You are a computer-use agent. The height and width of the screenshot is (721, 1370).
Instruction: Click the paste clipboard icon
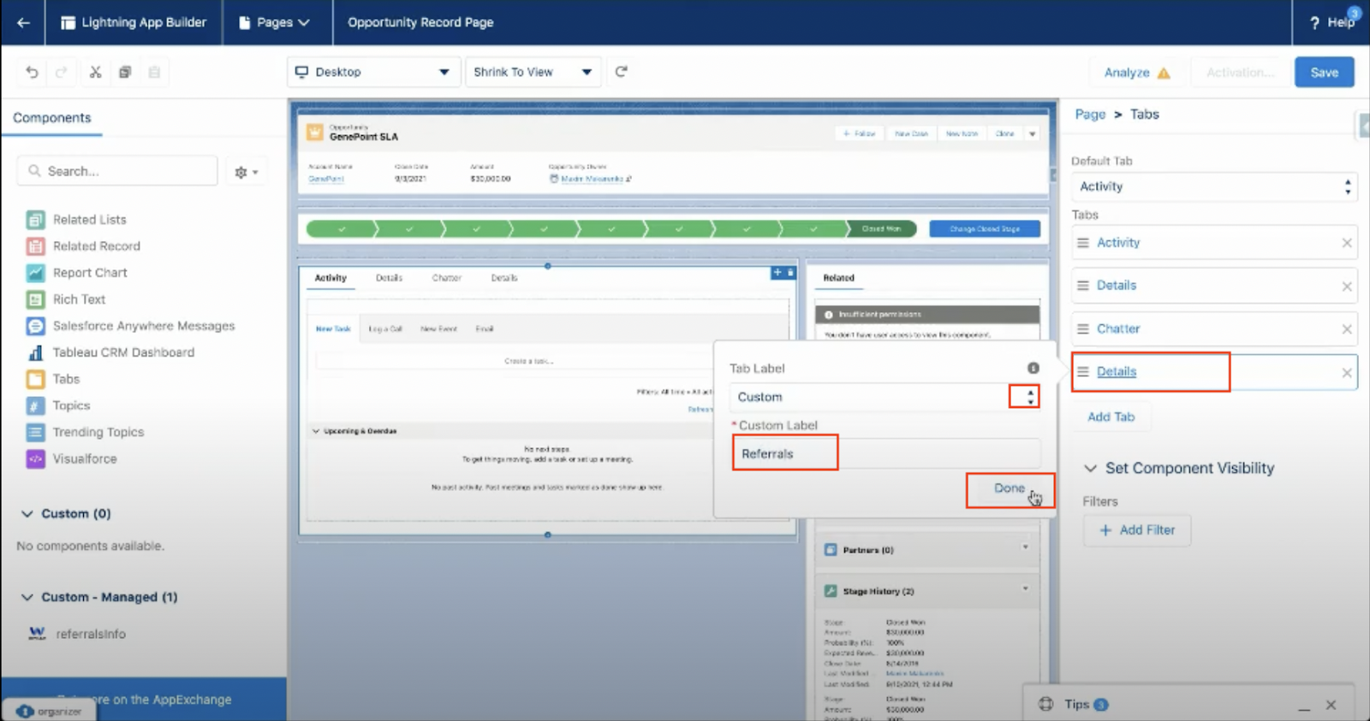click(154, 72)
